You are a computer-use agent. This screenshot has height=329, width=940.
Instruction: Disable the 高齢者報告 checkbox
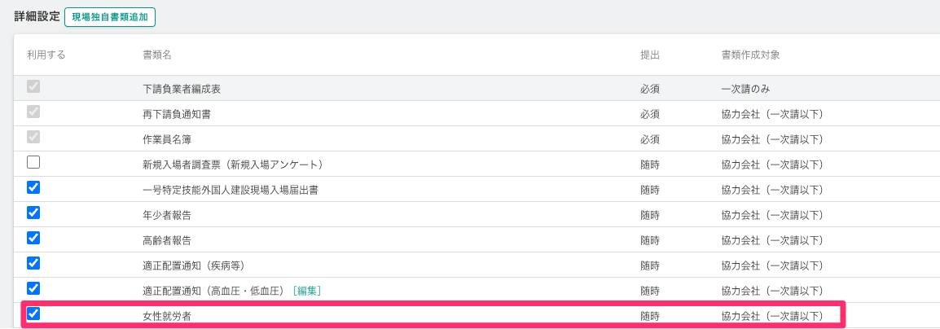33,238
